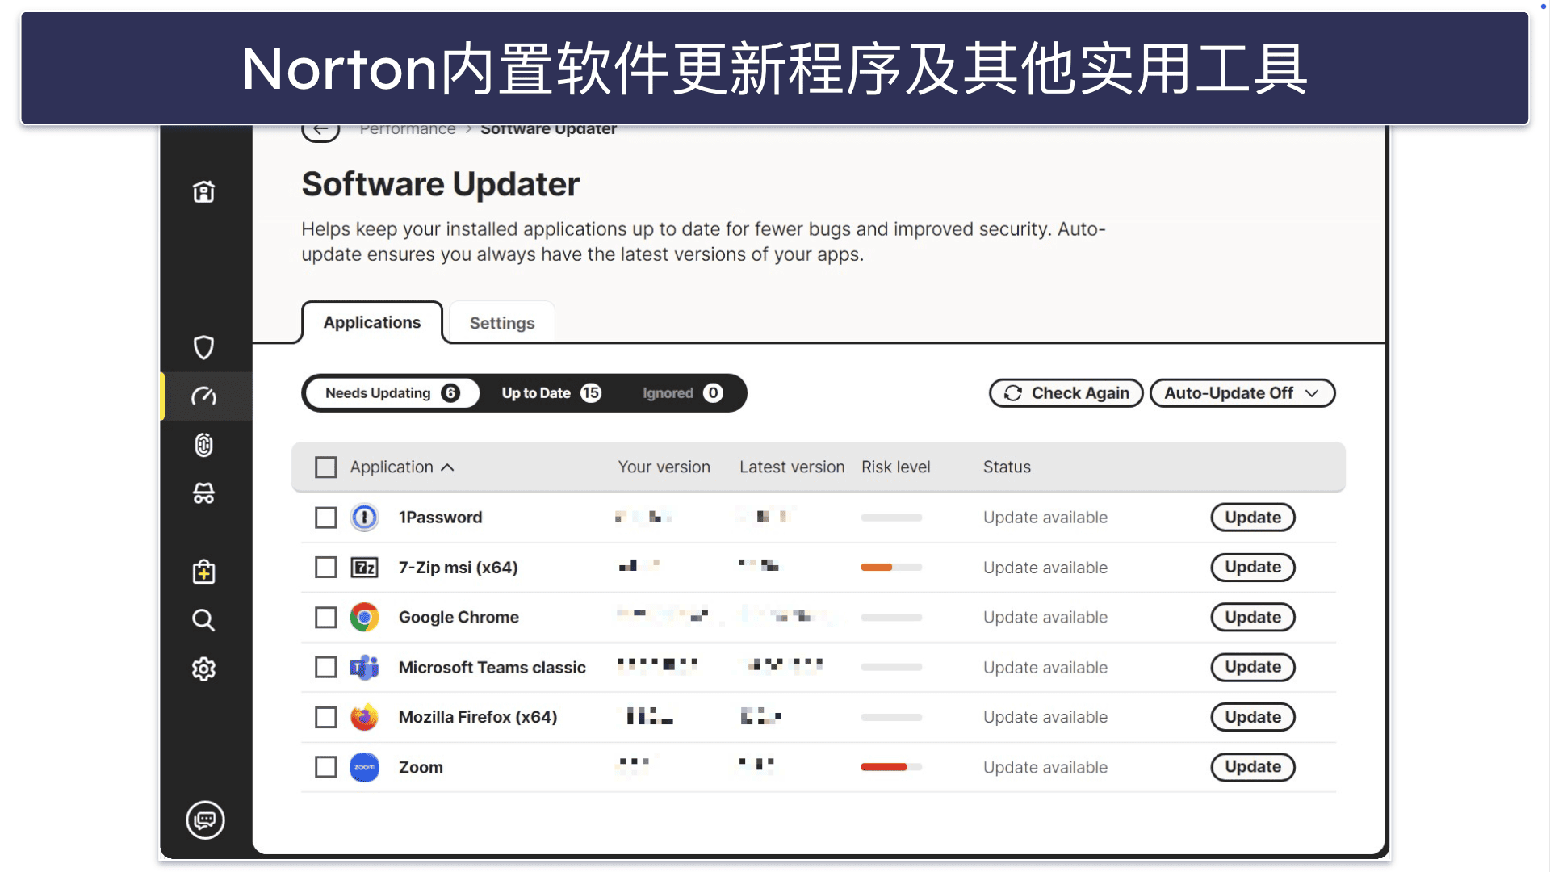Click the Latest version column header

point(792,467)
